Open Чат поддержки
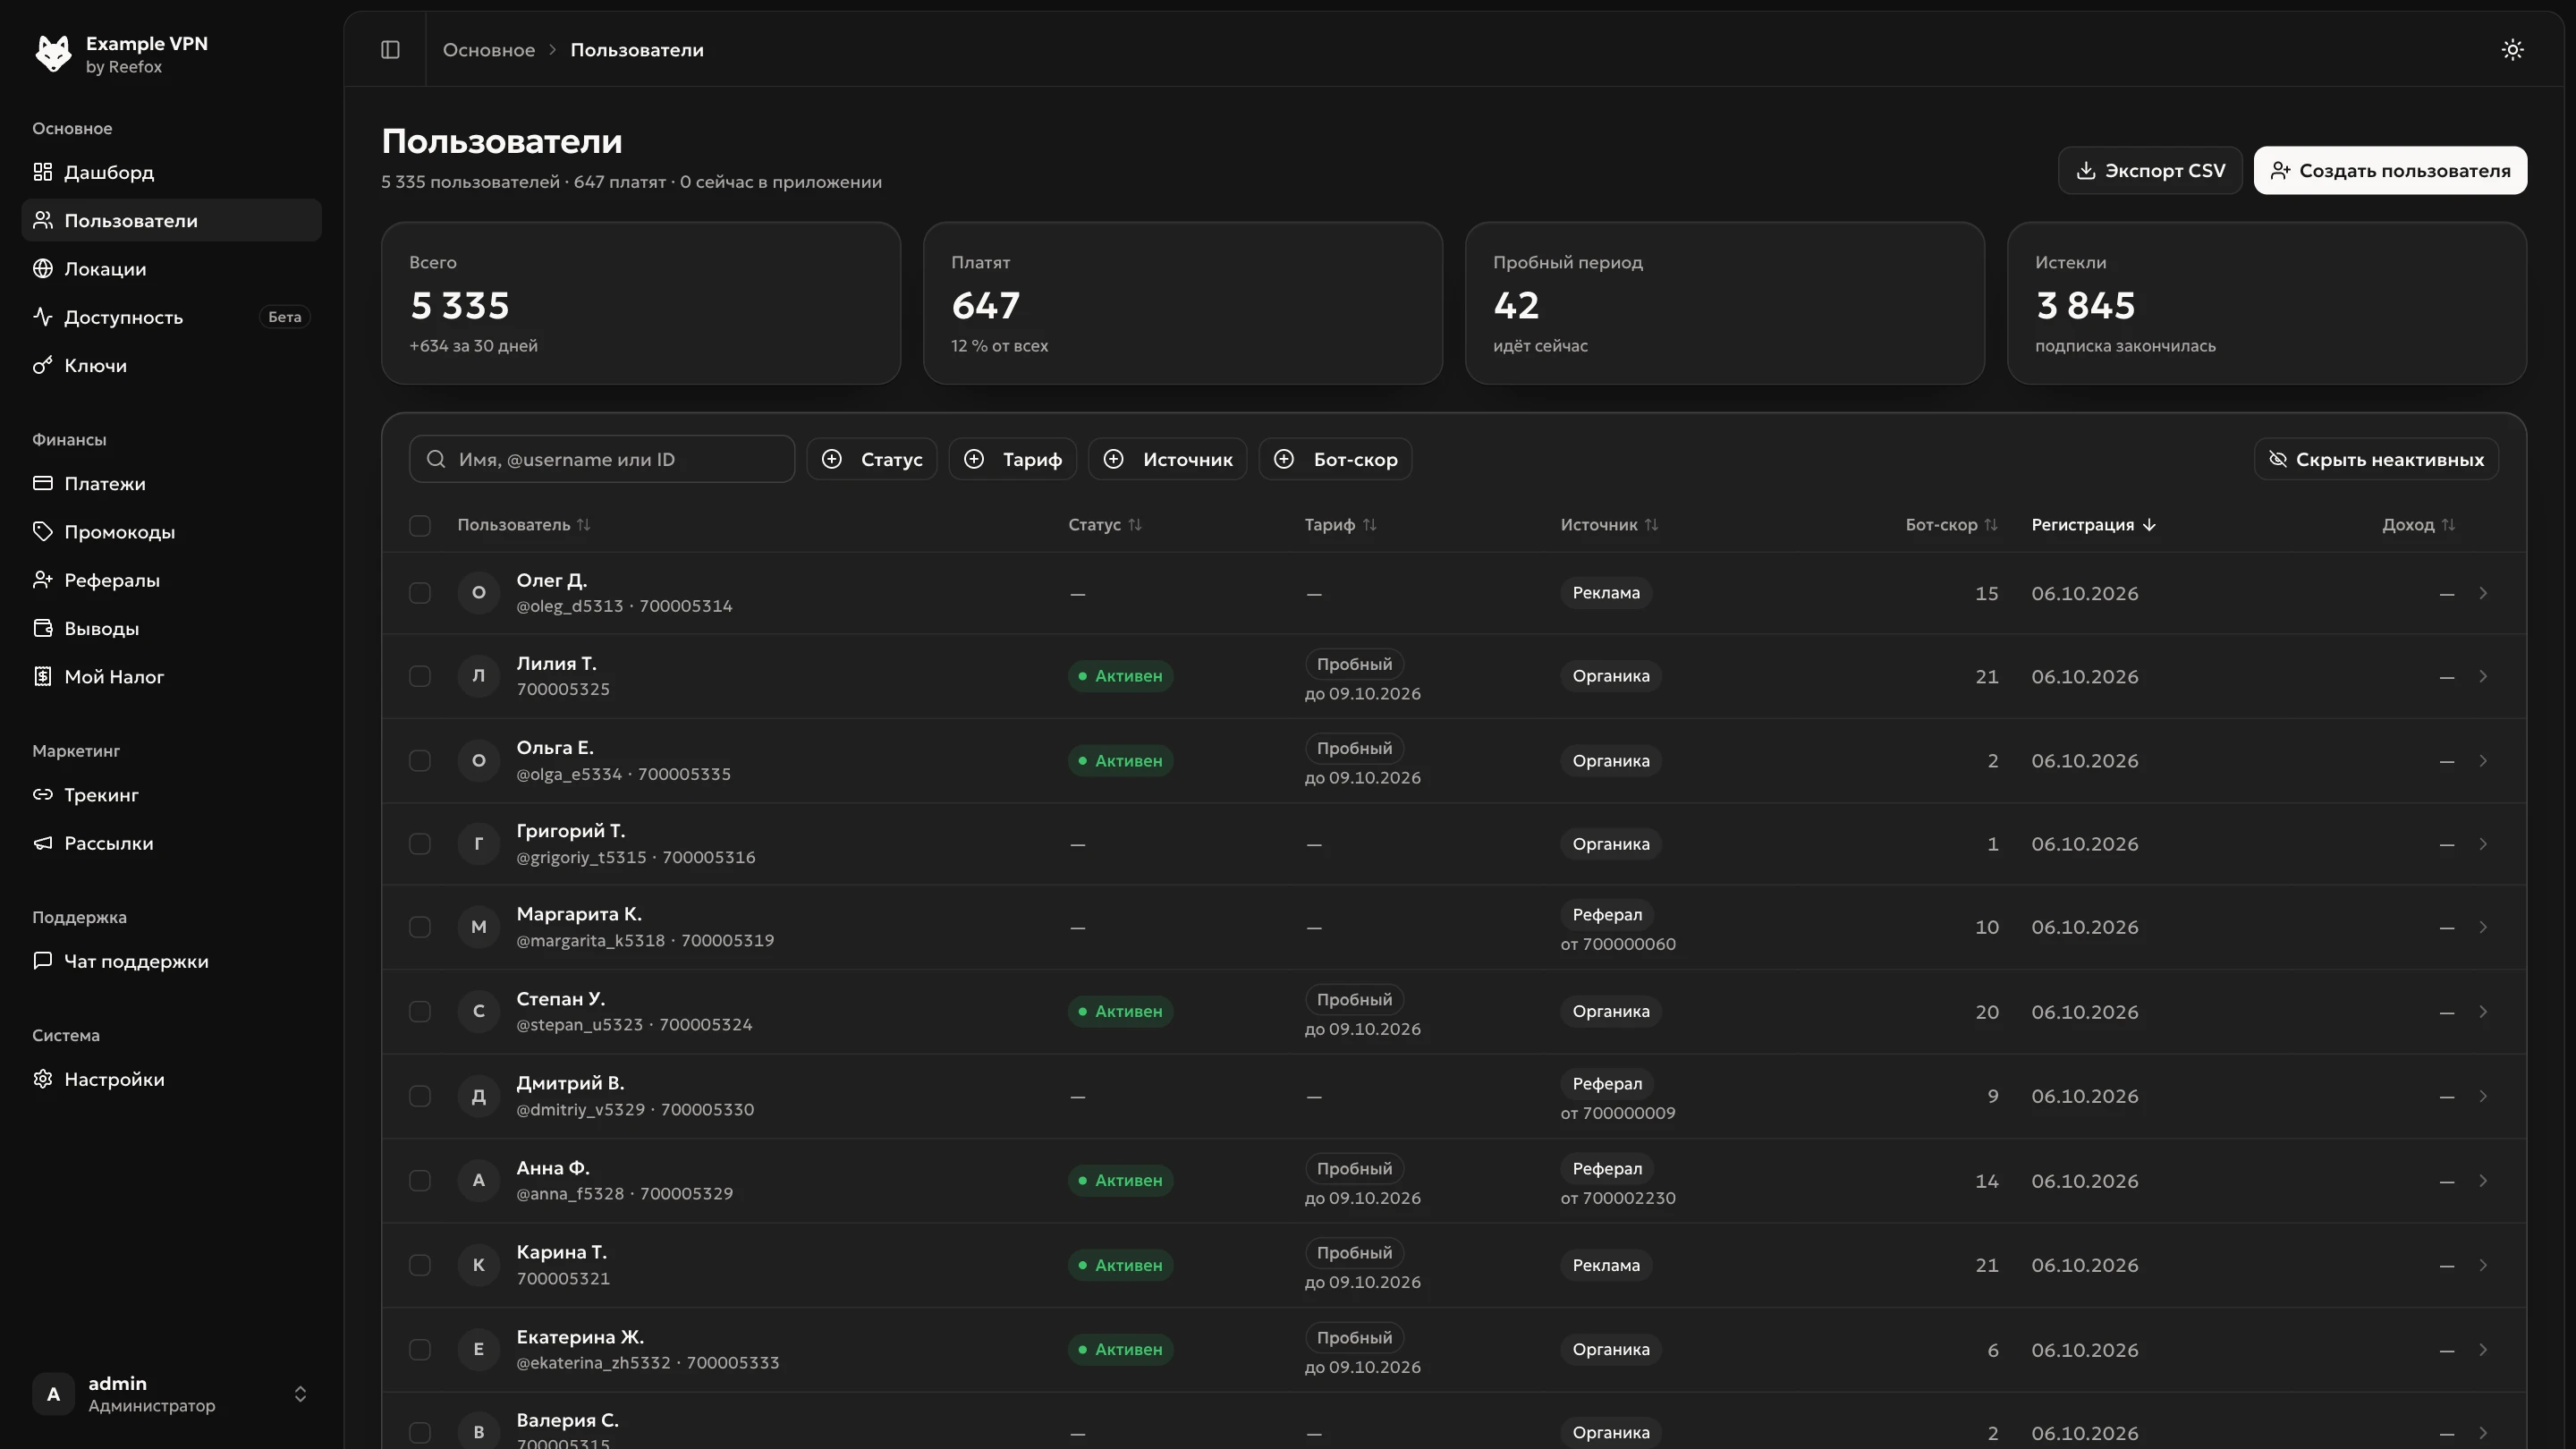The height and width of the screenshot is (1449, 2576). coord(171,961)
